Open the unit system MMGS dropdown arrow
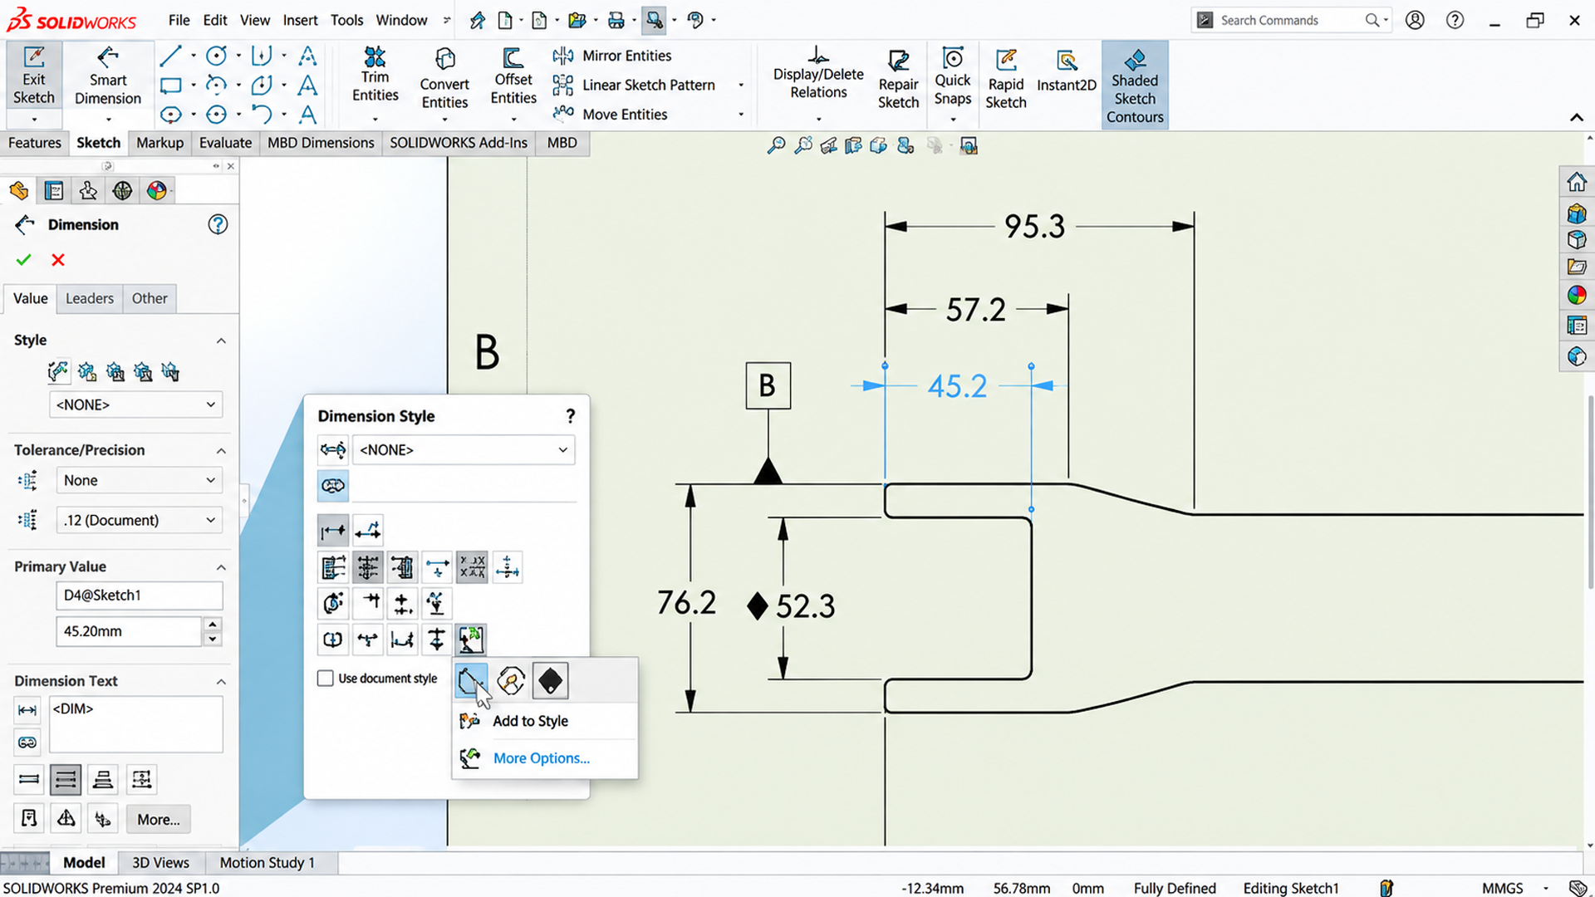The image size is (1595, 897). tap(1545, 889)
